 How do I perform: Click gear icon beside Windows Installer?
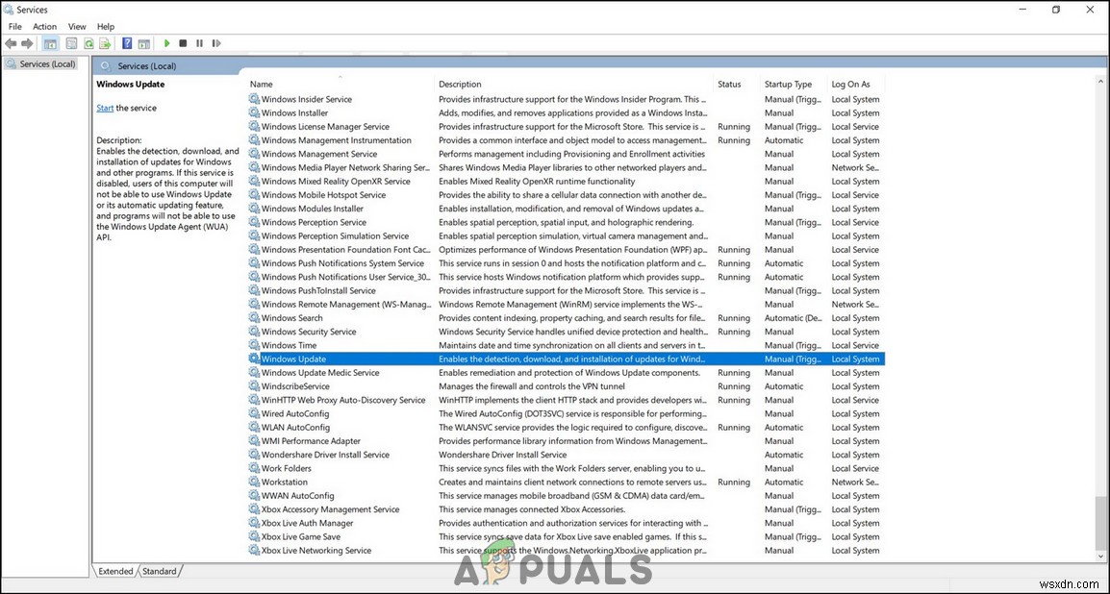tap(254, 112)
